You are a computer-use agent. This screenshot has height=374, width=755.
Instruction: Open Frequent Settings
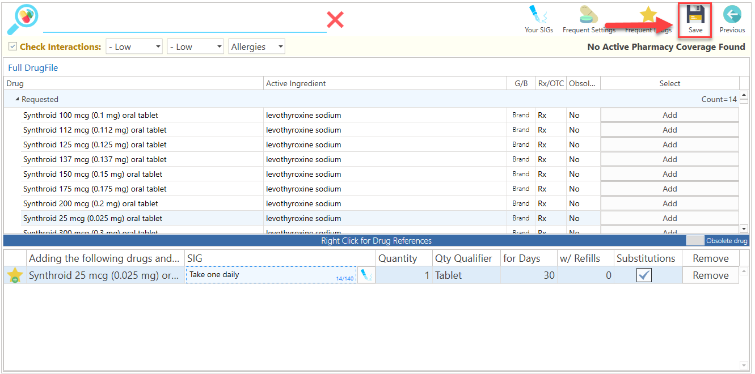pyautogui.click(x=589, y=19)
